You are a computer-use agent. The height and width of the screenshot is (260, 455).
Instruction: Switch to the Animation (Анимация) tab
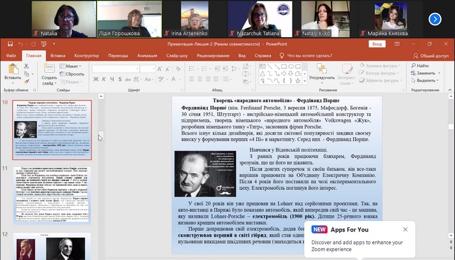tap(148, 56)
